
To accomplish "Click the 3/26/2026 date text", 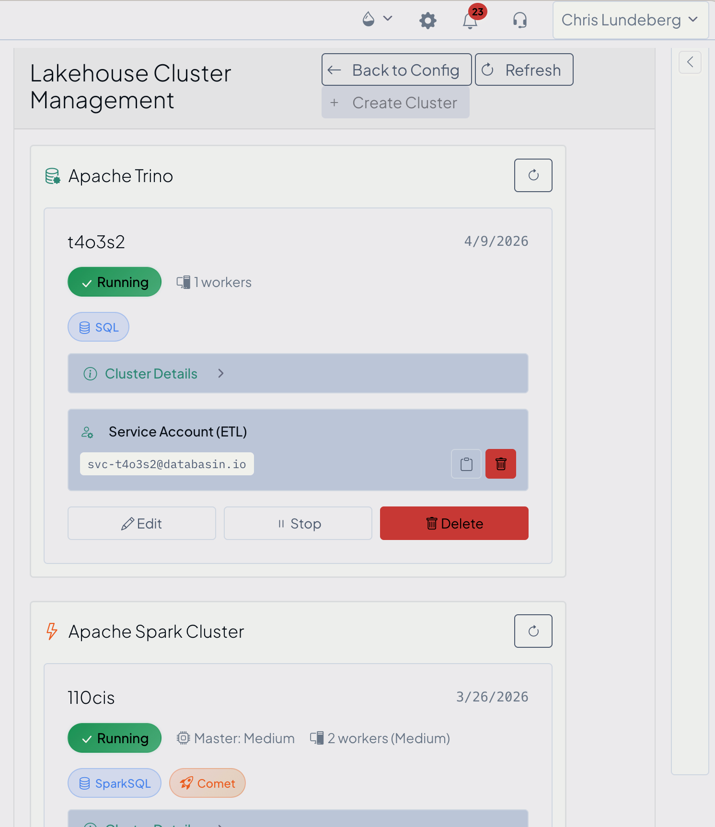I will 492,697.
